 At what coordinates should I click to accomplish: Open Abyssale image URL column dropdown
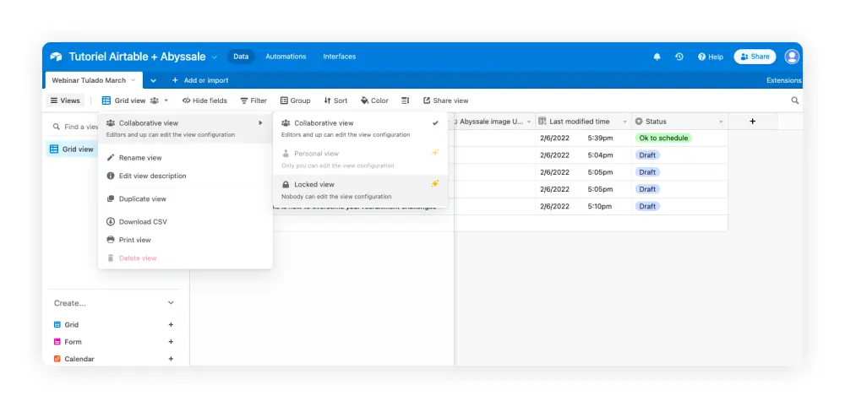tap(529, 122)
